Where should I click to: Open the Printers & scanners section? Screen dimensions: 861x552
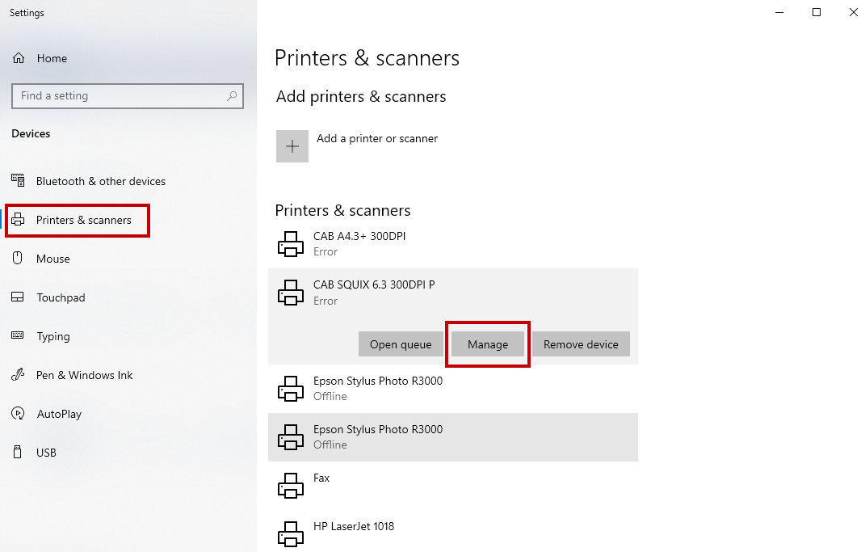pyautogui.click(x=83, y=221)
